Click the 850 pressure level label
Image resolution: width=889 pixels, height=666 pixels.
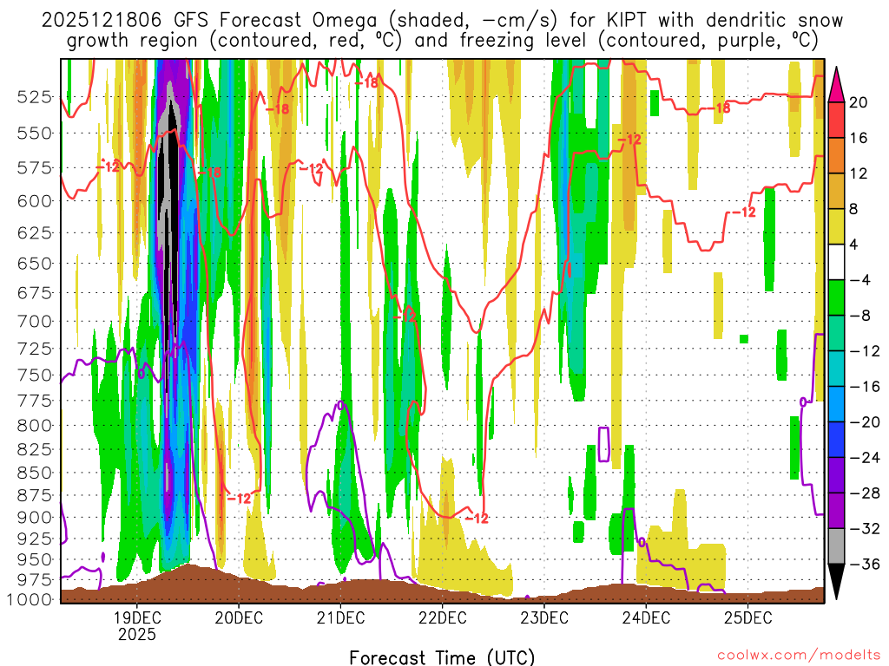(35, 473)
